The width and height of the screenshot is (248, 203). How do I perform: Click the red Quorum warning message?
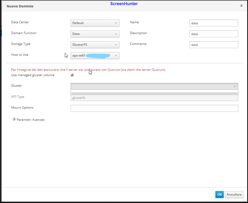(88, 70)
